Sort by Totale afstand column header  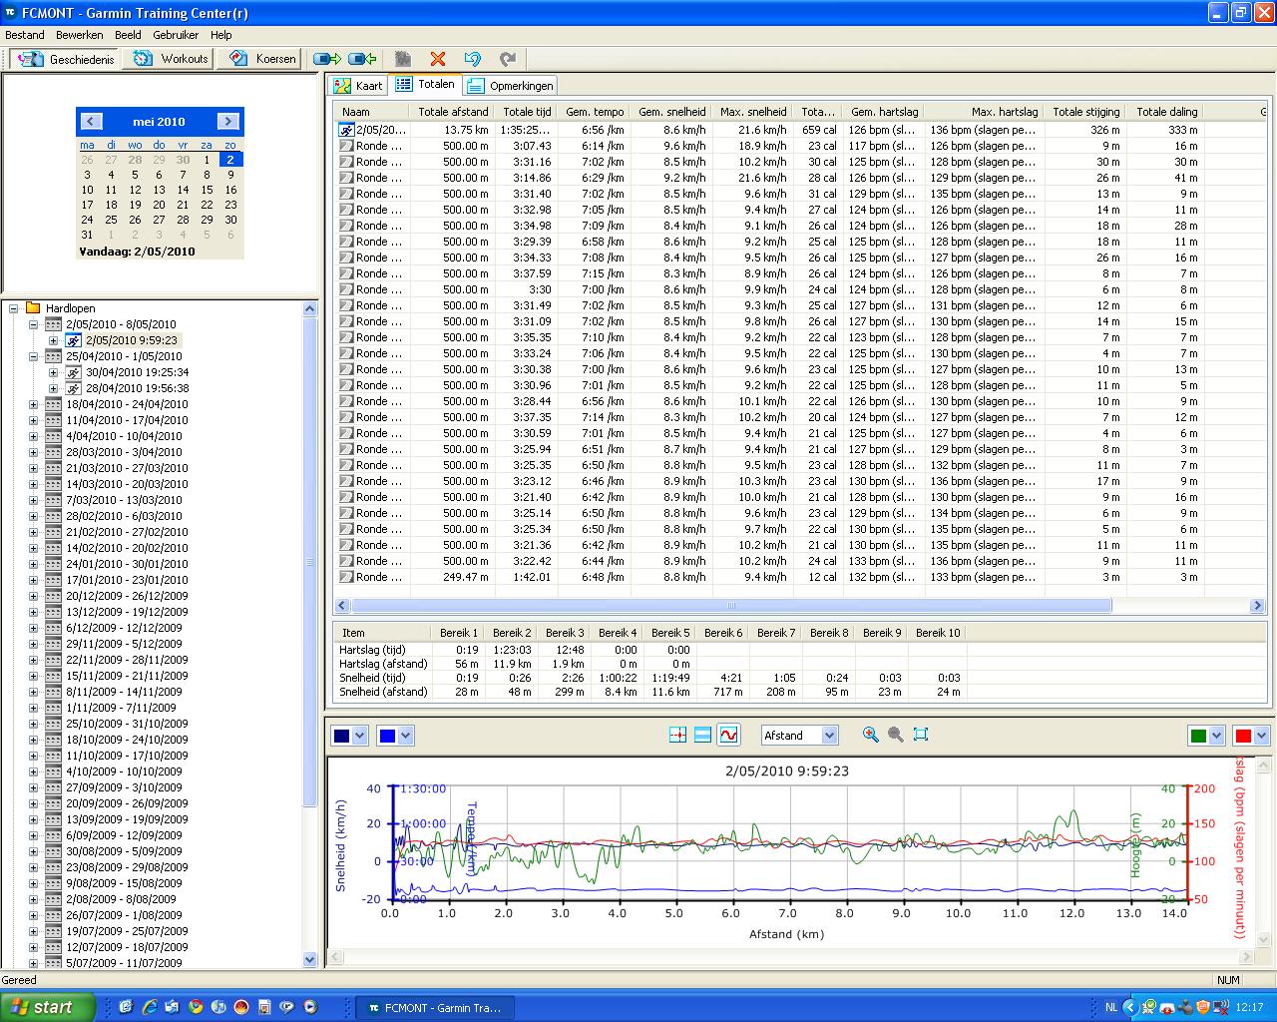452,112
